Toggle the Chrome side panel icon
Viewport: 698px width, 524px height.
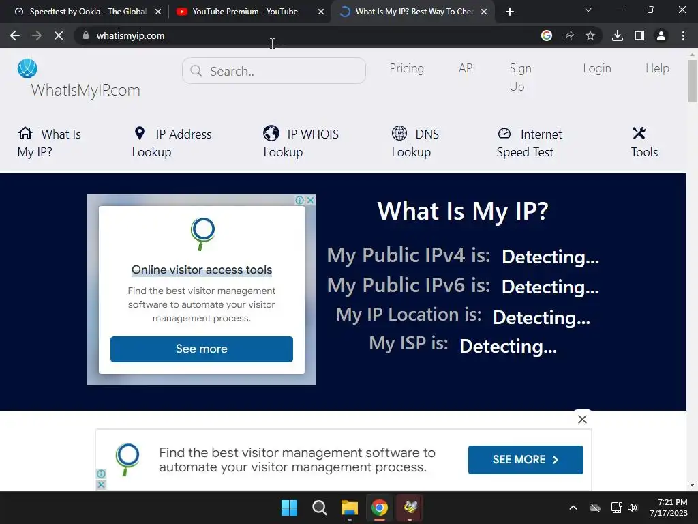coord(639,35)
